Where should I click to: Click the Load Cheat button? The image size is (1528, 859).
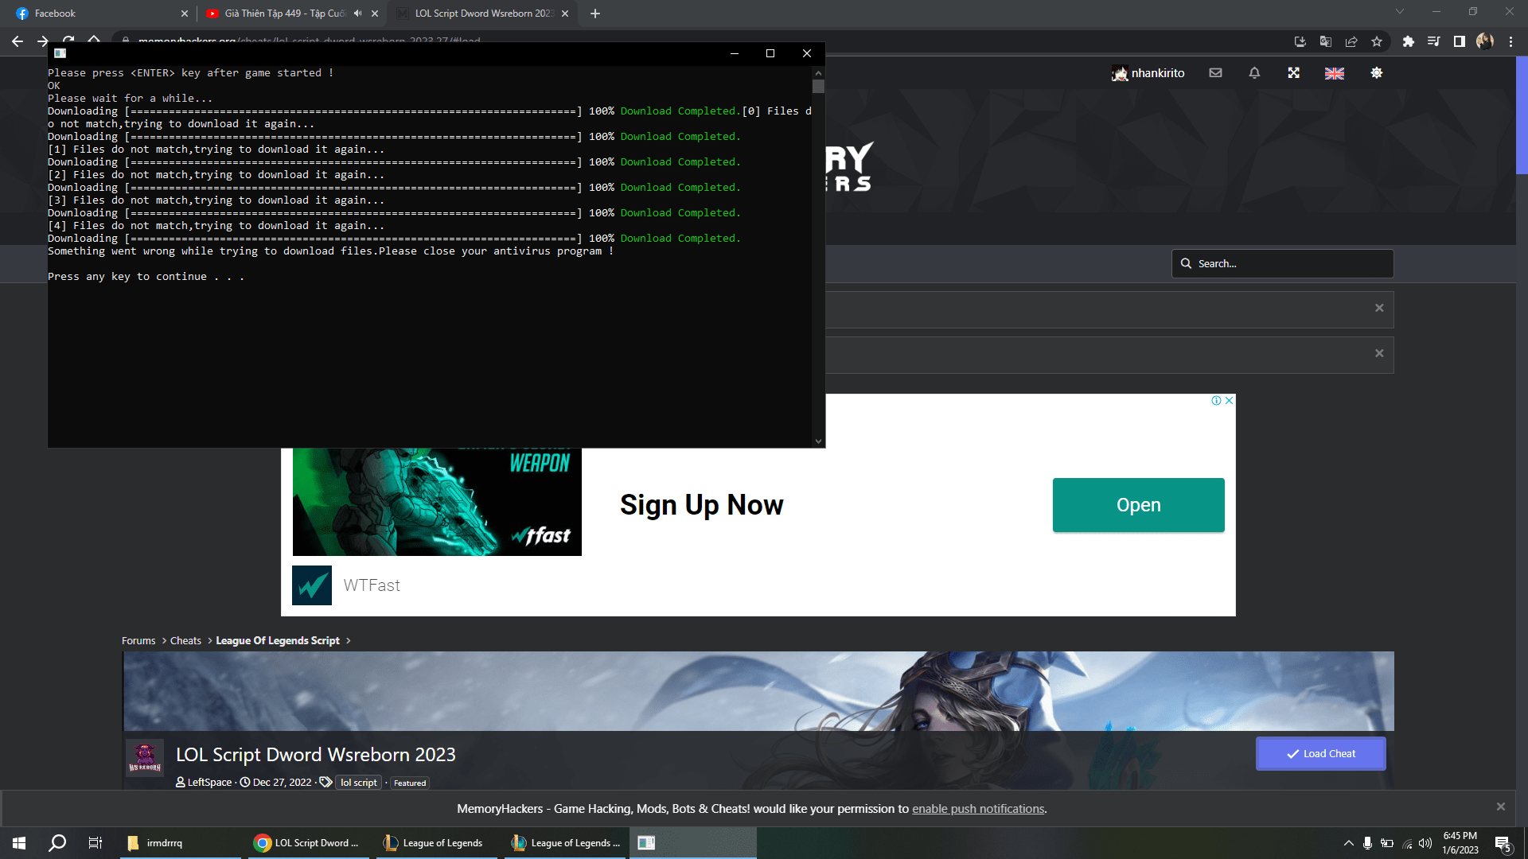click(x=1320, y=754)
